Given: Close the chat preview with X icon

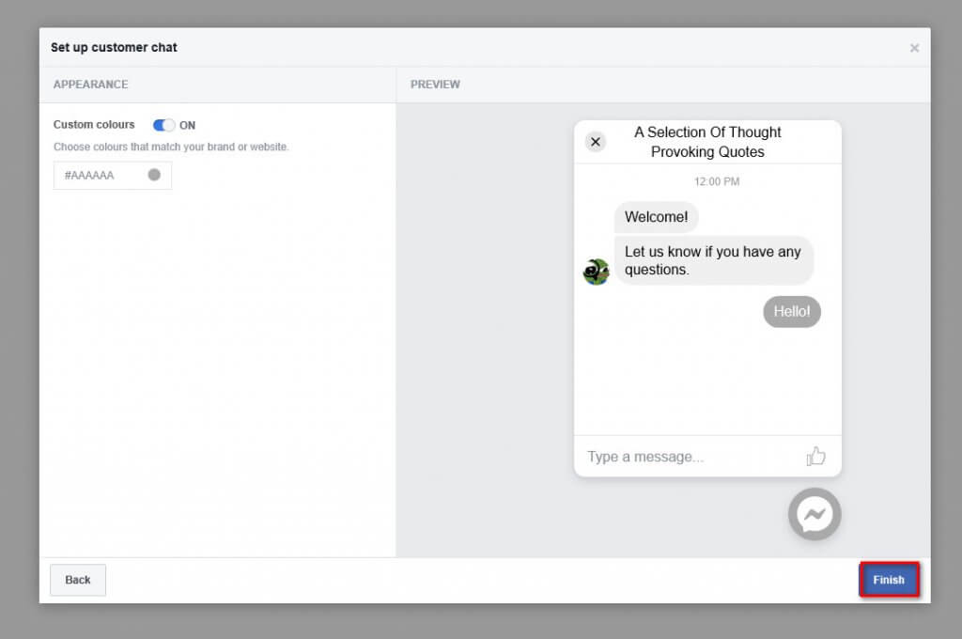Looking at the screenshot, I should coord(595,142).
